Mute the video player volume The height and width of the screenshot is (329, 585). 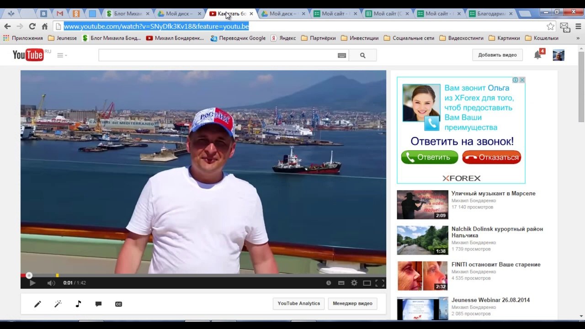pyautogui.click(x=51, y=283)
